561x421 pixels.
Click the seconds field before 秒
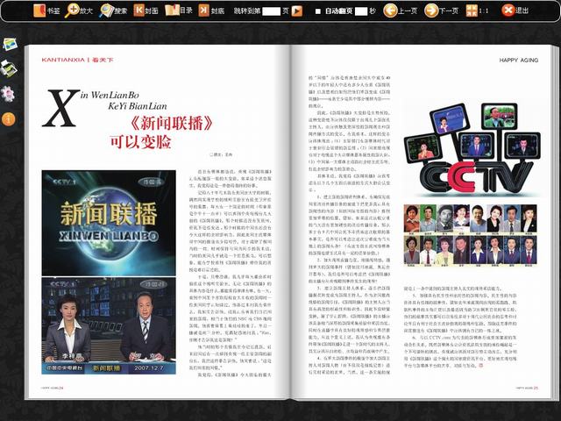360,11
